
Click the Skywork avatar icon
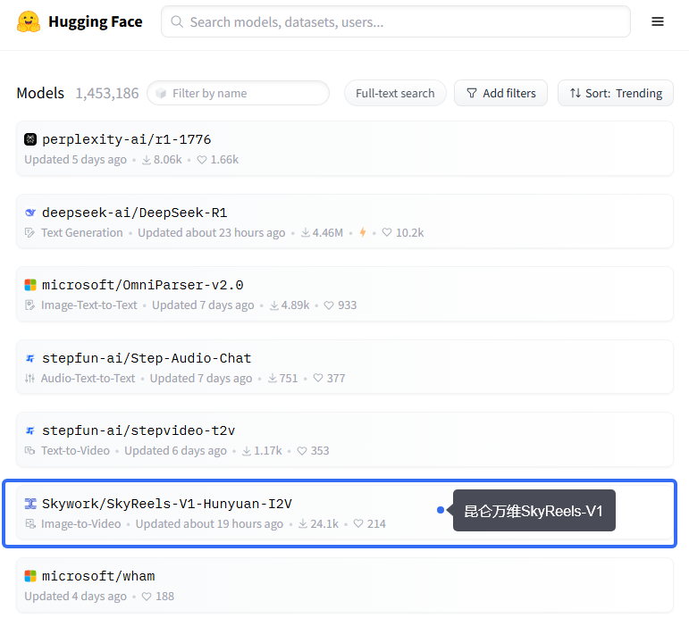[30, 504]
